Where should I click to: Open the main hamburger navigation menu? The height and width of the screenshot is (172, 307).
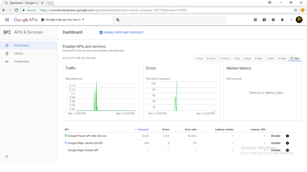pos(7,20)
